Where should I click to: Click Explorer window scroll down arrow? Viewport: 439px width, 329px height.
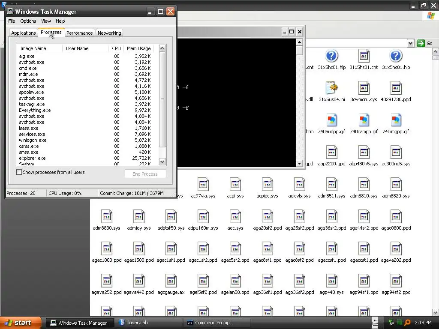click(x=436, y=312)
